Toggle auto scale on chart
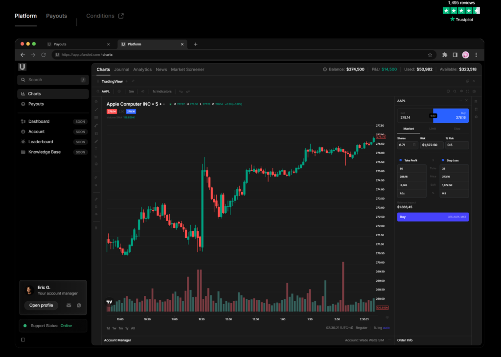Screen dimensions: 501x357 click(387, 328)
